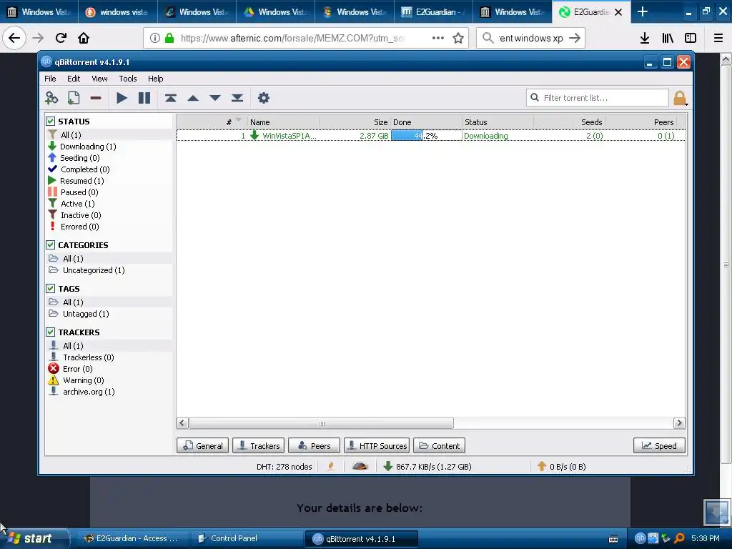Open the Edit menu
The height and width of the screenshot is (549, 732).
pyautogui.click(x=74, y=79)
